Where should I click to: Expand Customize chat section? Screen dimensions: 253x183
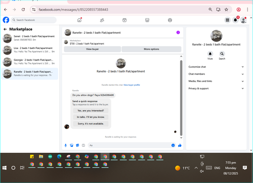[x=216, y=67]
